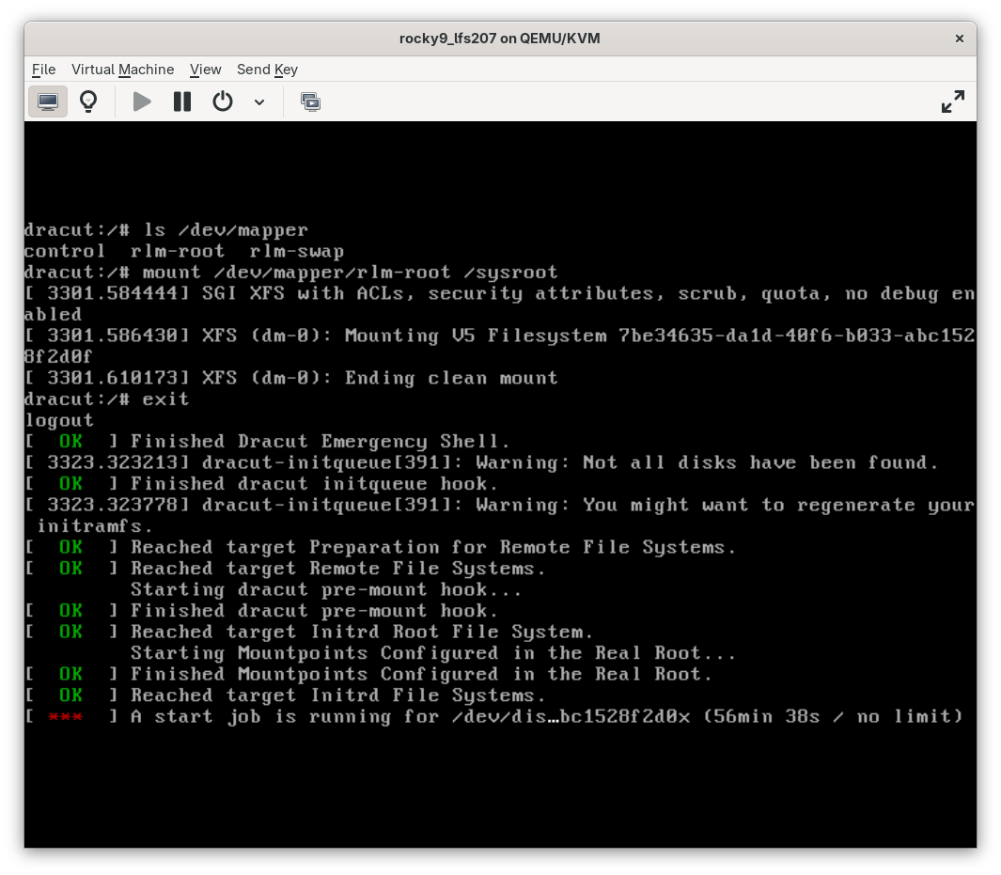Close the rocky9_lfs207 console window
The image size is (1001, 875).
[959, 39]
